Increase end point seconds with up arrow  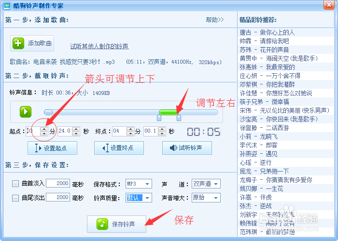pyautogui.click(x=162, y=129)
